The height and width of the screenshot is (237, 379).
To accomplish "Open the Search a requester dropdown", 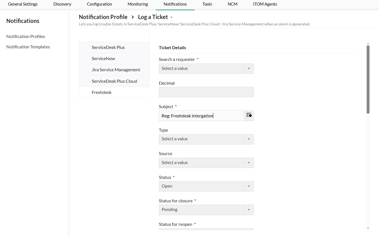I will 206,68.
